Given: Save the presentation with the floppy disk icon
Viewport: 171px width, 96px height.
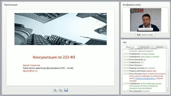Looking at the screenshot, I should [66, 90].
